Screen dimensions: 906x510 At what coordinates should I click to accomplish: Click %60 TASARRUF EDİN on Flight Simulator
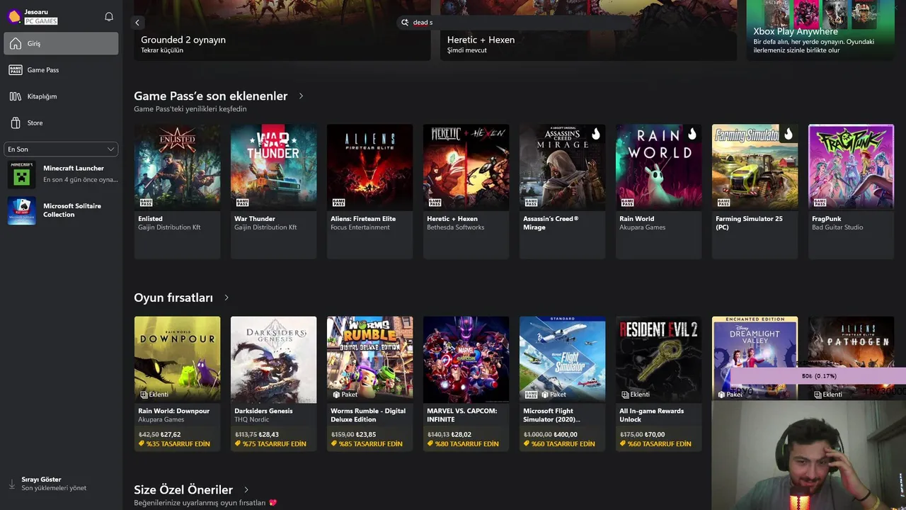[x=558, y=444]
